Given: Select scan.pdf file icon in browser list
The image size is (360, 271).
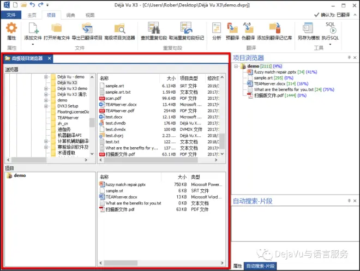Looking at the screenshot, I should (102, 99).
